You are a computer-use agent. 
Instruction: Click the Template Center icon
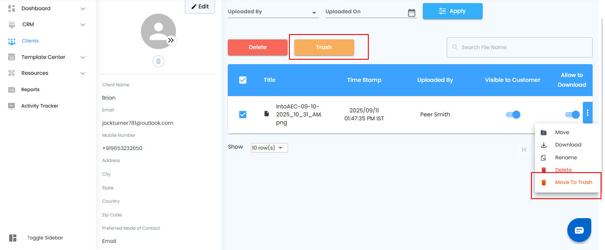click(12, 57)
